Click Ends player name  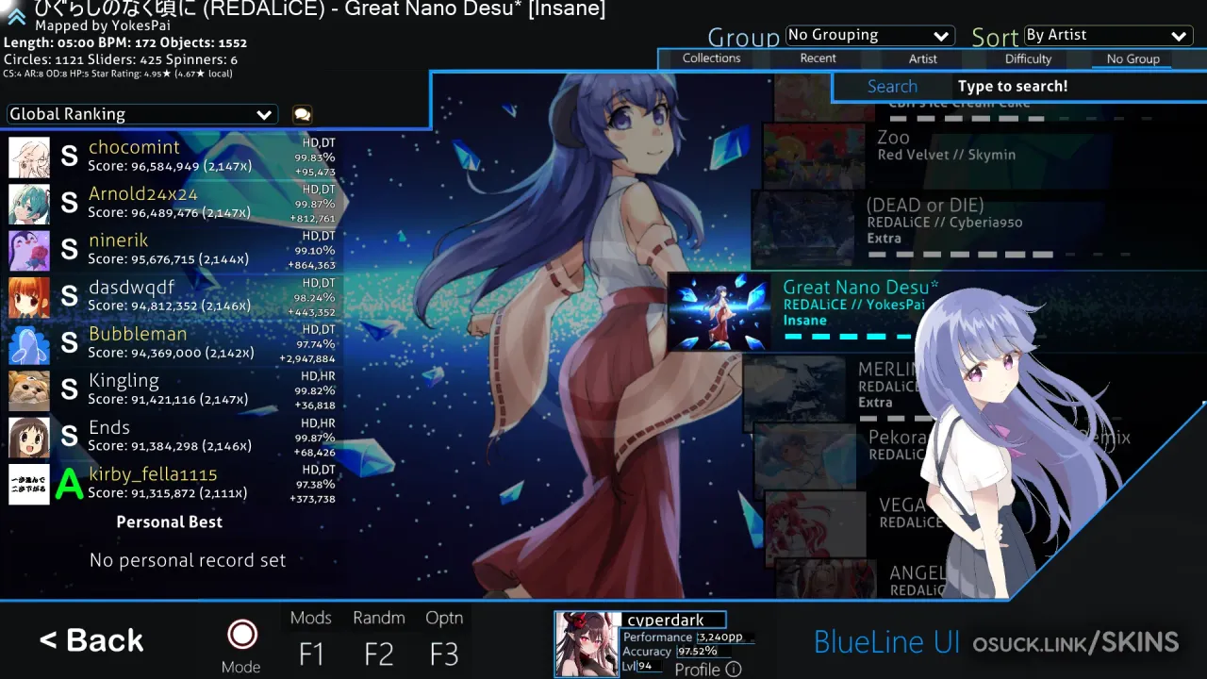click(109, 428)
